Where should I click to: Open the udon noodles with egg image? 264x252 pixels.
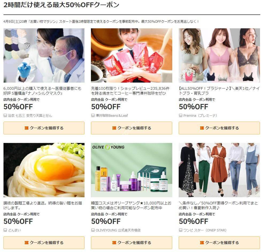point(44,170)
